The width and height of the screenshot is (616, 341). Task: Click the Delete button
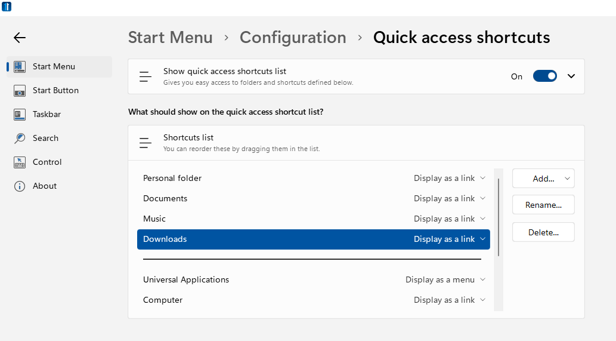tap(543, 232)
